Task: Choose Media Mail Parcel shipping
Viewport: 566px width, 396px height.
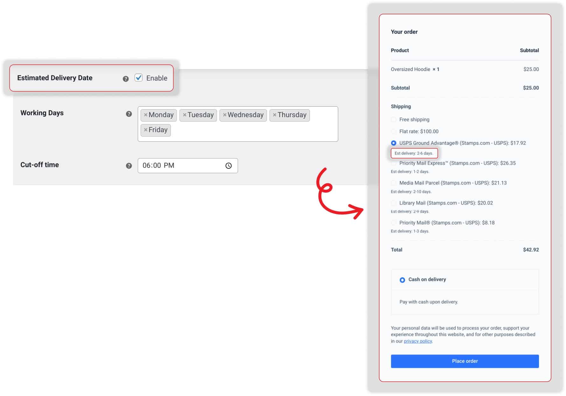Action: click(x=393, y=183)
